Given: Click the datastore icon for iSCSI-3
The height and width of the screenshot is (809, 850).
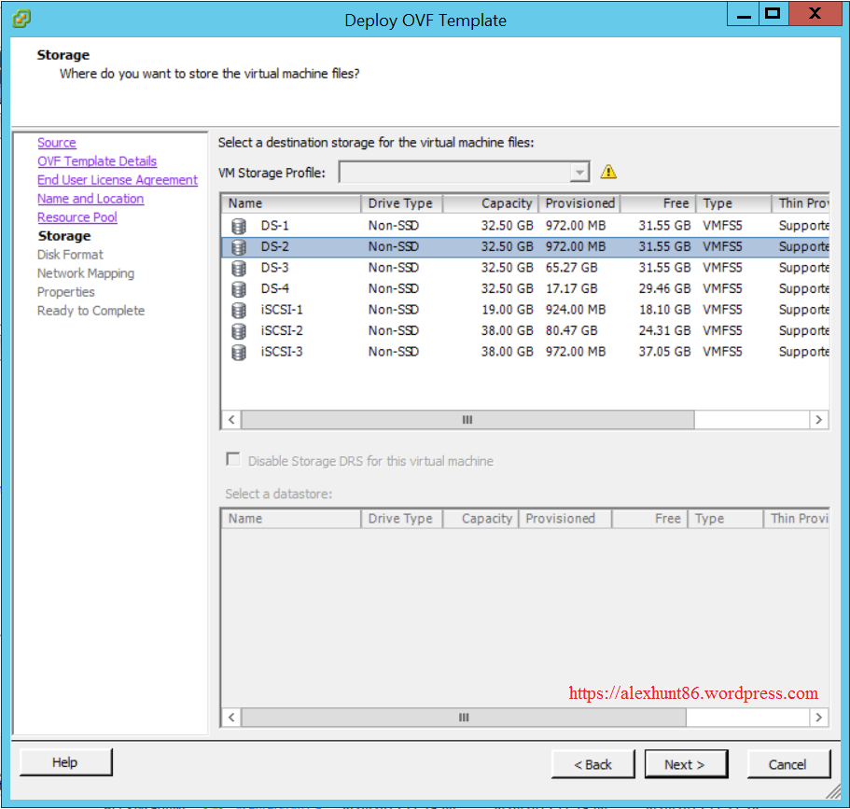Looking at the screenshot, I should tap(239, 352).
